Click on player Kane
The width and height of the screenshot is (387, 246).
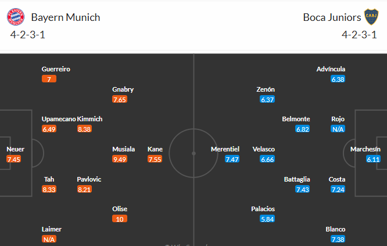[155, 149]
